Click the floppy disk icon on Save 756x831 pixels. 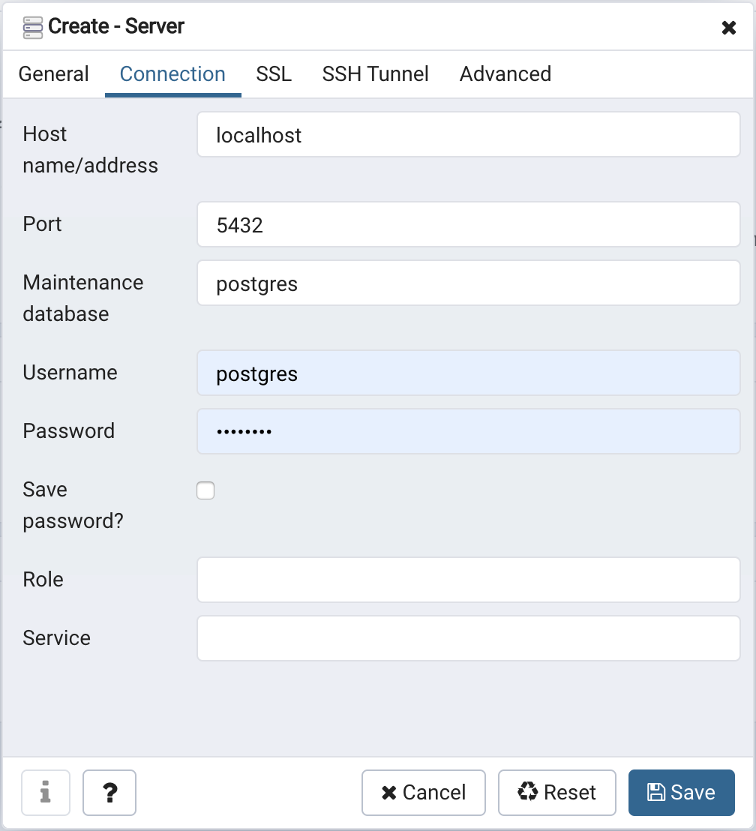click(657, 792)
